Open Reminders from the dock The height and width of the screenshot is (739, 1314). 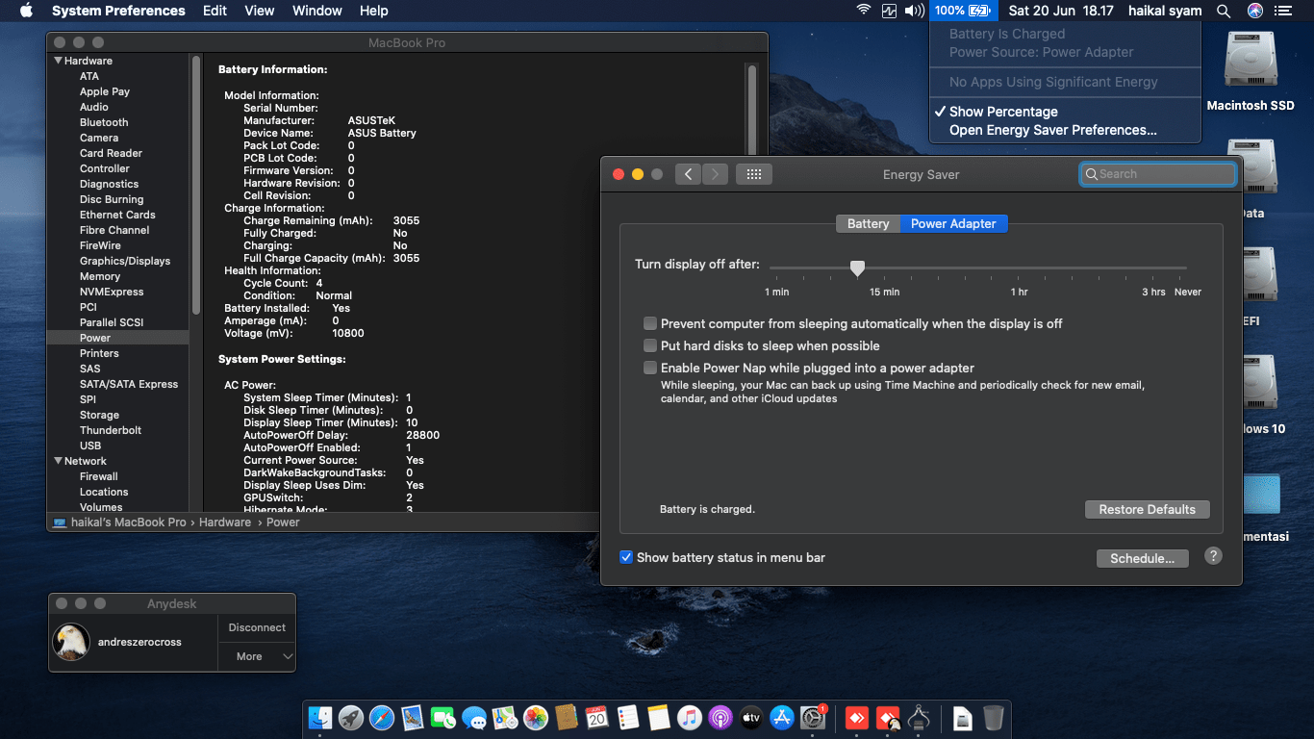pyautogui.click(x=628, y=718)
